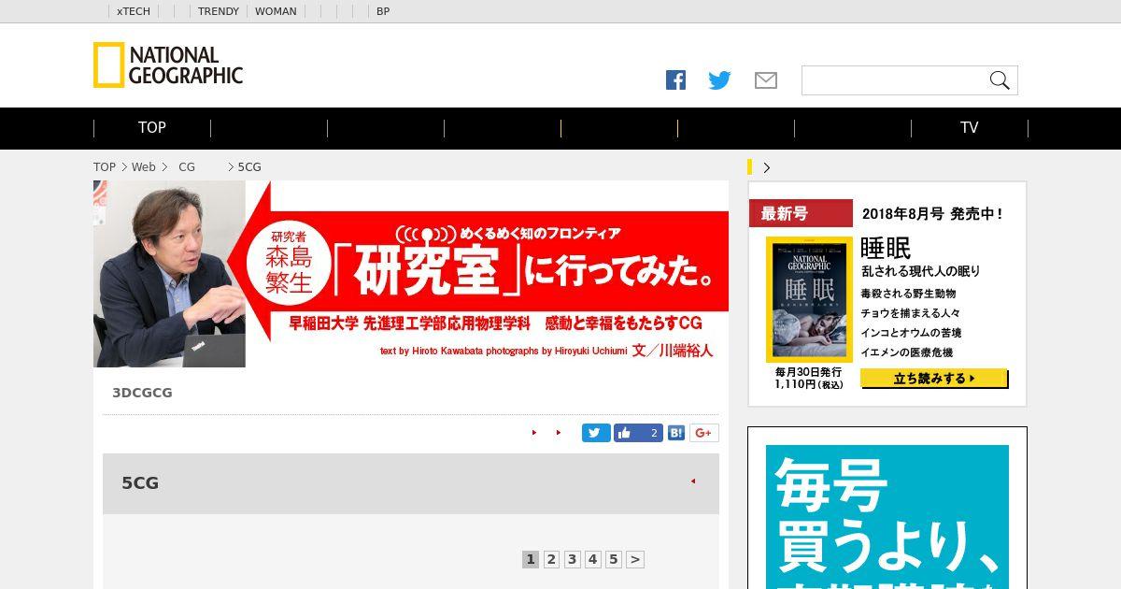Open TV in the black navigation bar
1121x589 pixels.
point(970,128)
